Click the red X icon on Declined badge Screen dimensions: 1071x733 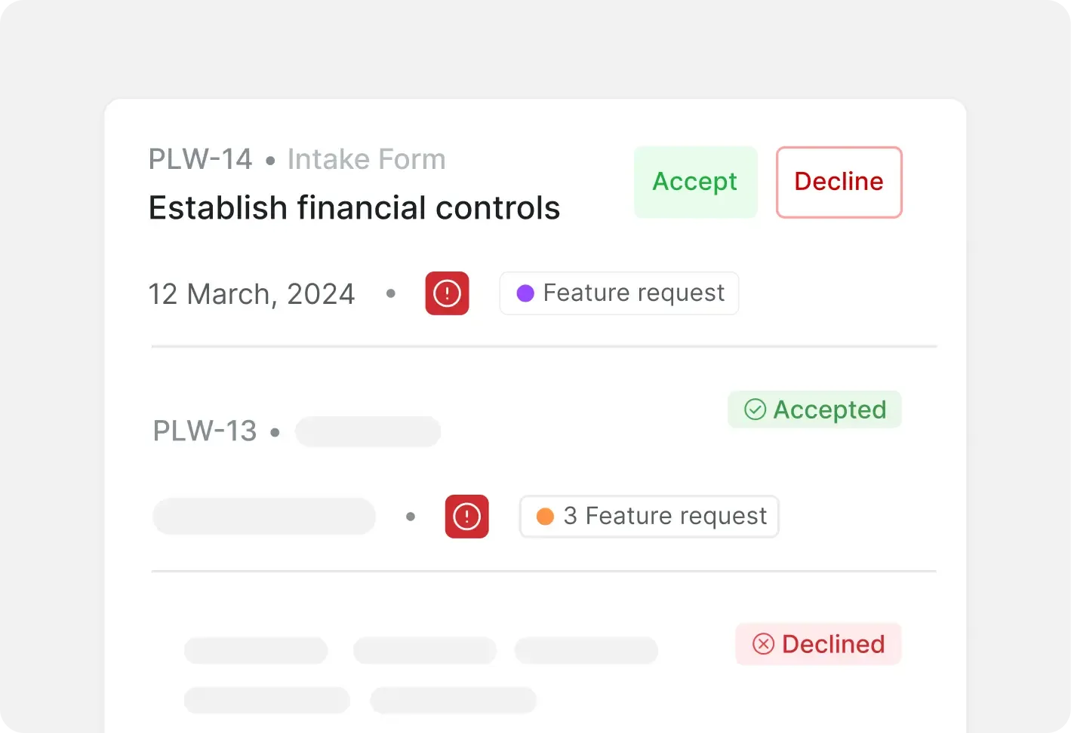[x=763, y=644]
